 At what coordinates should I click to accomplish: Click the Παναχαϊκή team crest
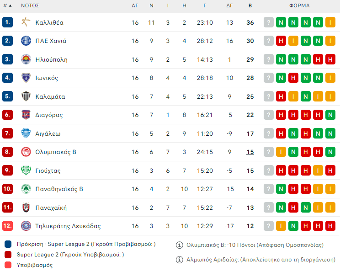pos(26,208)
